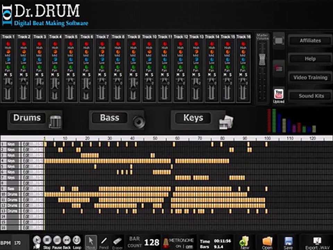The height and width of the screenshot is (250, 333).
Task: Click the Dr. Drum logo
Action: (x=45, y=15)
